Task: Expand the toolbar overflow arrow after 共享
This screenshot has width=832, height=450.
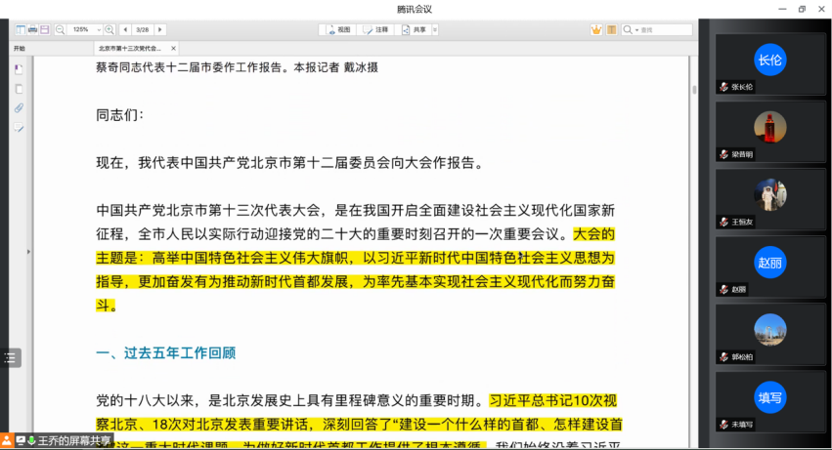Action: tap(434, 30)
